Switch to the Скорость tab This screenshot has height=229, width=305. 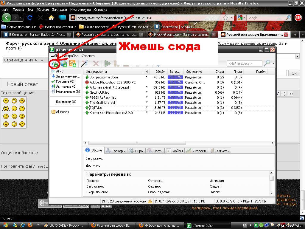click(x=197, y=151)
